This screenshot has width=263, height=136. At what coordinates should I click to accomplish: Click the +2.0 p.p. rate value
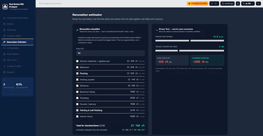pyautogui.click(x=218, y=37)
